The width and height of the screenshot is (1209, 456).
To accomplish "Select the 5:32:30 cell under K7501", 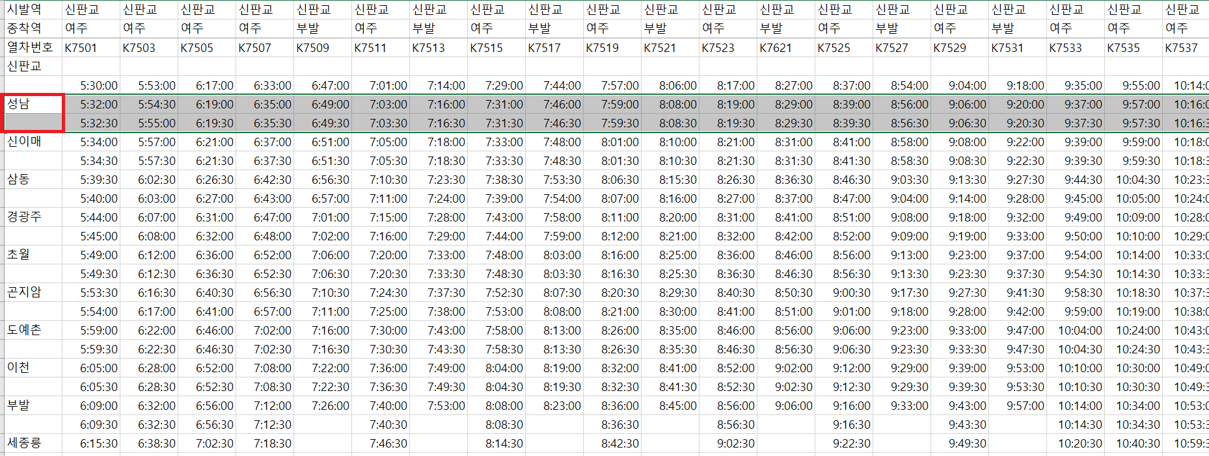I will click(91, 123).
